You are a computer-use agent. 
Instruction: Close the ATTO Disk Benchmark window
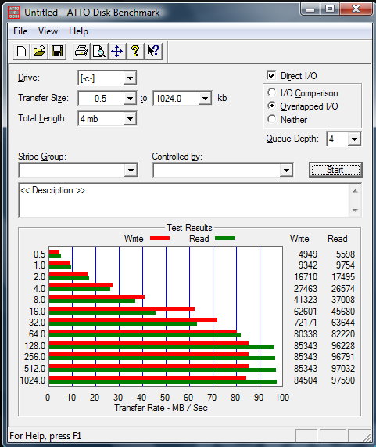356,9
